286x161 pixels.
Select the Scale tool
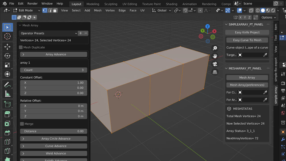[x=7, y=65]
